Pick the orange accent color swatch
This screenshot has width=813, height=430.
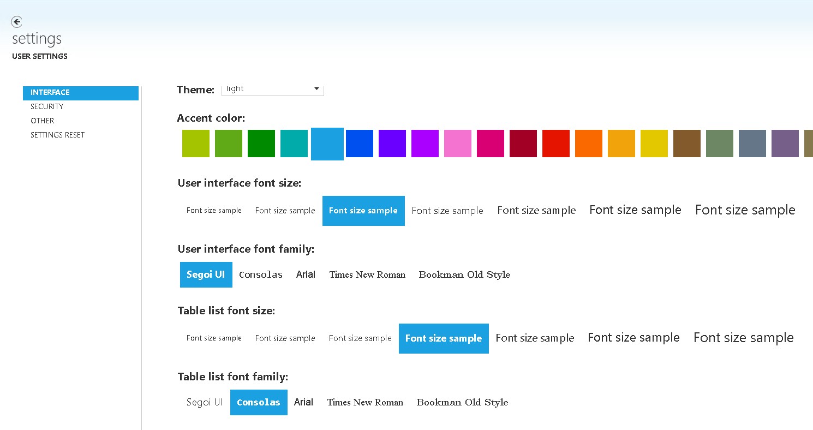pos(589,144)
